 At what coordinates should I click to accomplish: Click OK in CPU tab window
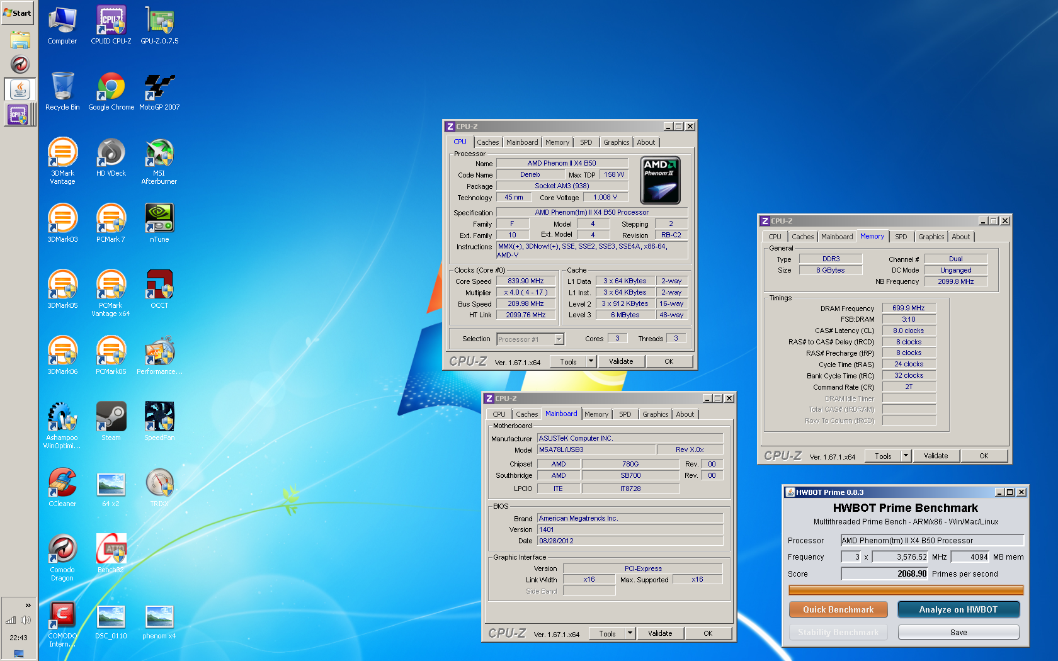[669, 361]
